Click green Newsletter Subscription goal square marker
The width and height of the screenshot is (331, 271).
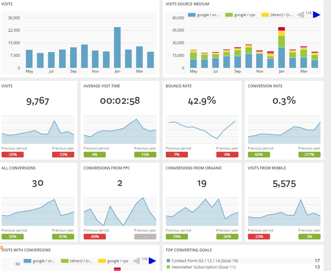168,267
